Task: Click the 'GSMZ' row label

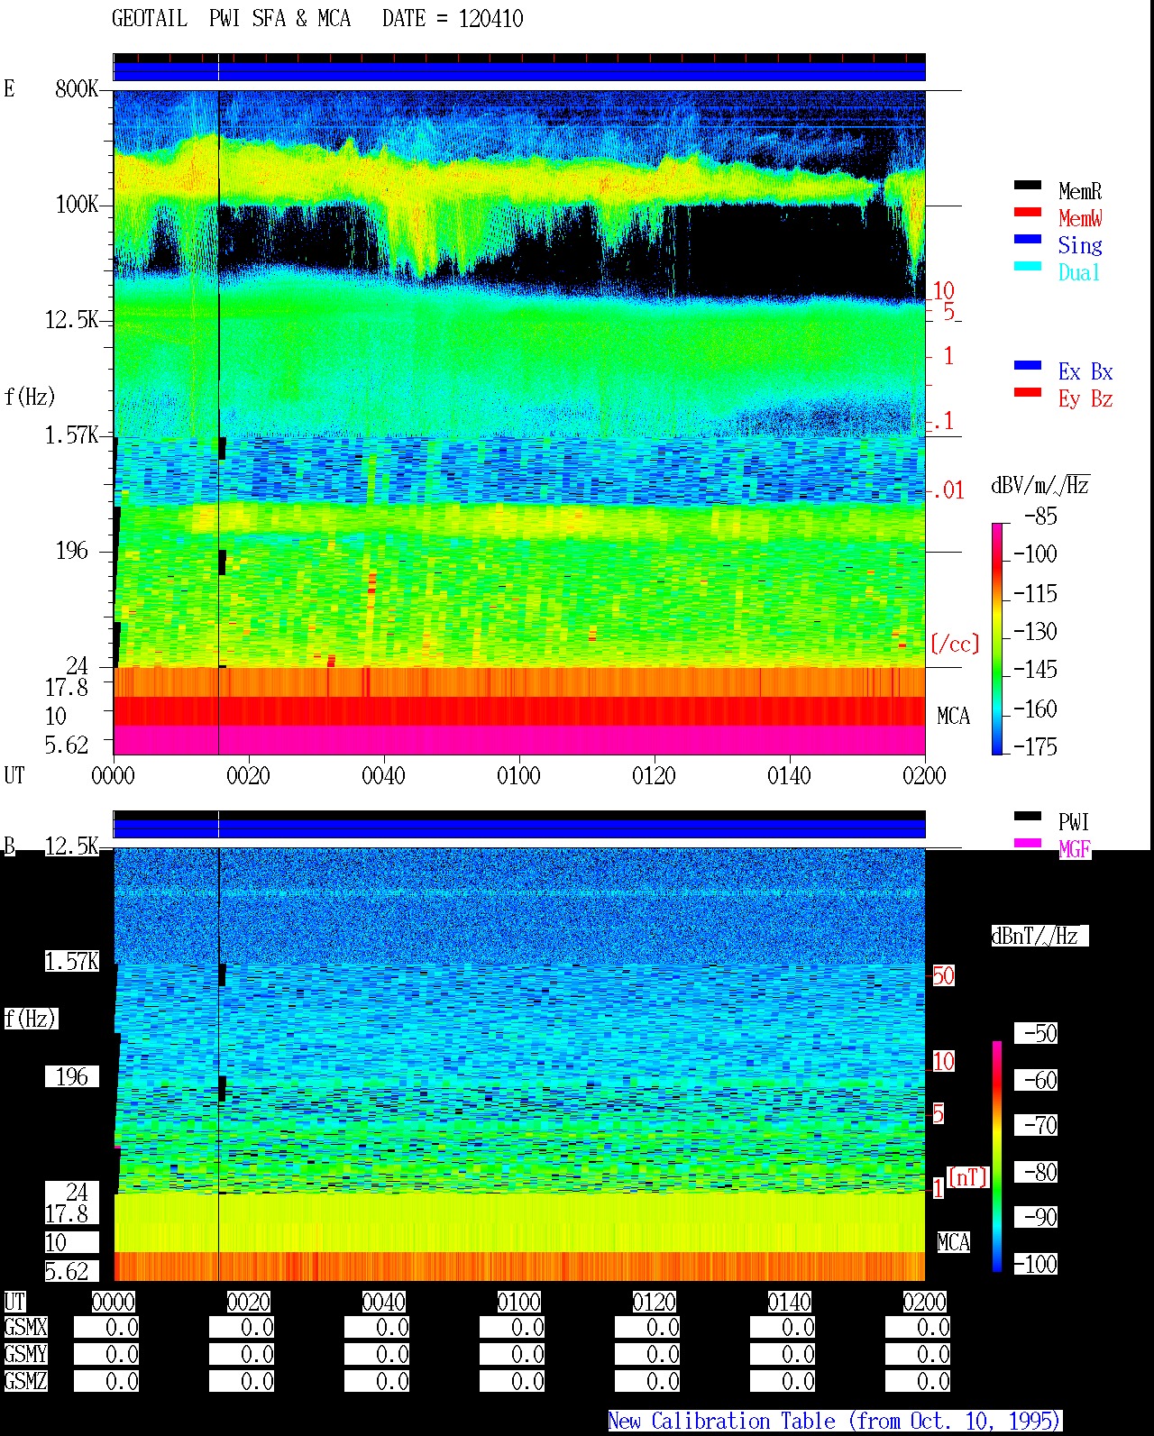Action: coord(26,1381)
